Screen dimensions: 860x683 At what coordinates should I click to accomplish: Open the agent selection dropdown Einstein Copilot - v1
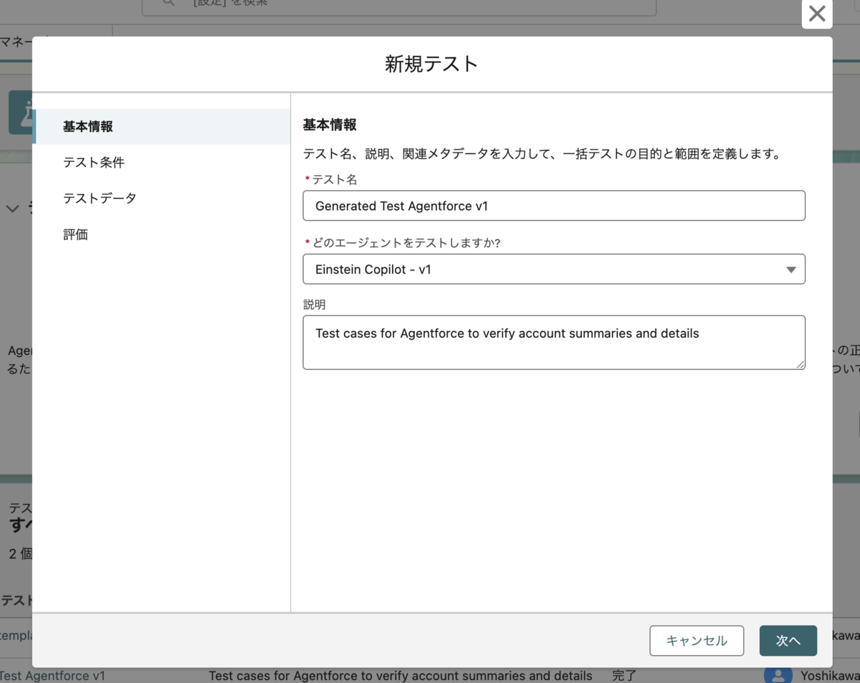click(554, 269)
